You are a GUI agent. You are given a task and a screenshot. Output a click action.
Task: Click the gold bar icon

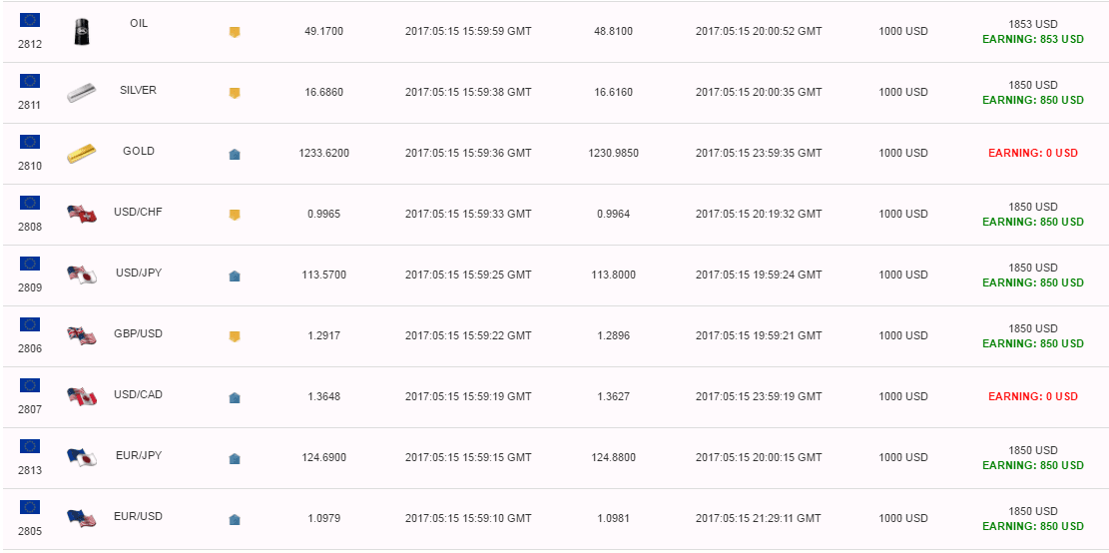81,154
